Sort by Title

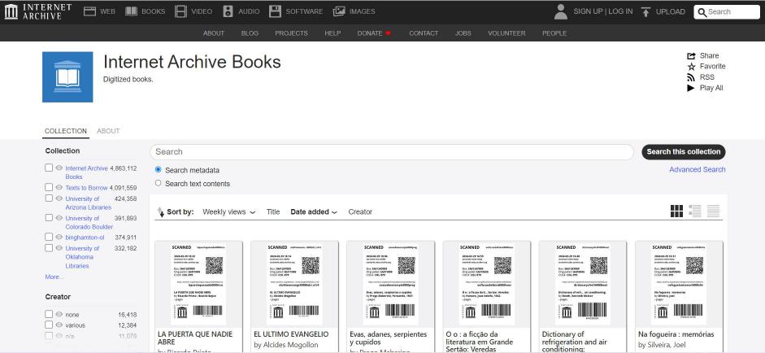tap(273, 212)
